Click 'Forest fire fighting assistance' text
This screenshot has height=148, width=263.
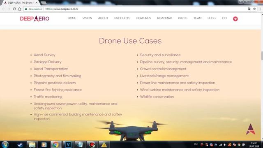(58, 90)
